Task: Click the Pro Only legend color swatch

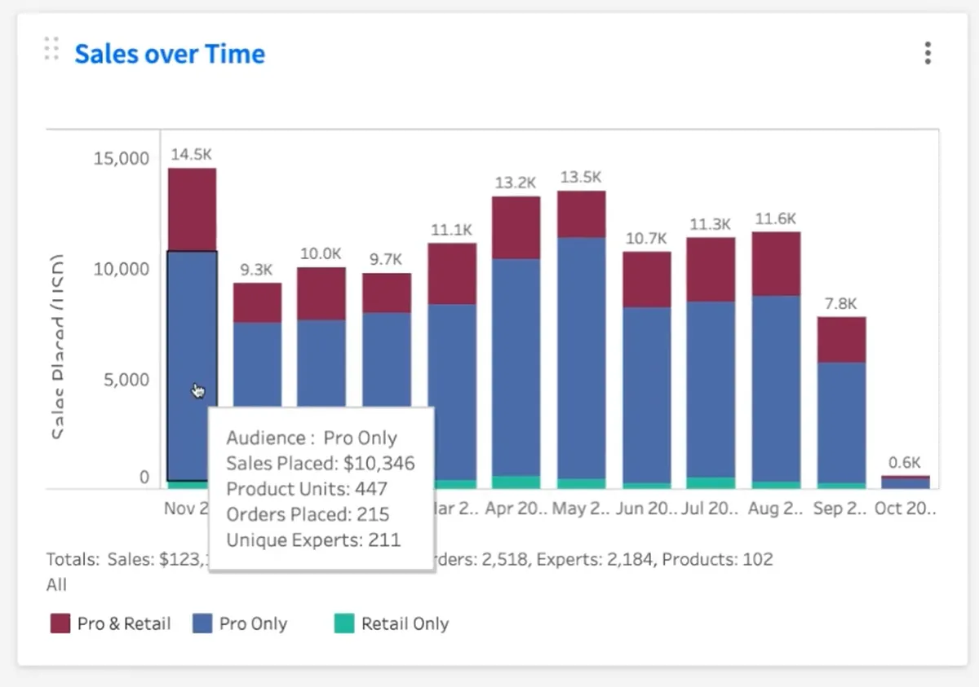Action: (202, 624)
